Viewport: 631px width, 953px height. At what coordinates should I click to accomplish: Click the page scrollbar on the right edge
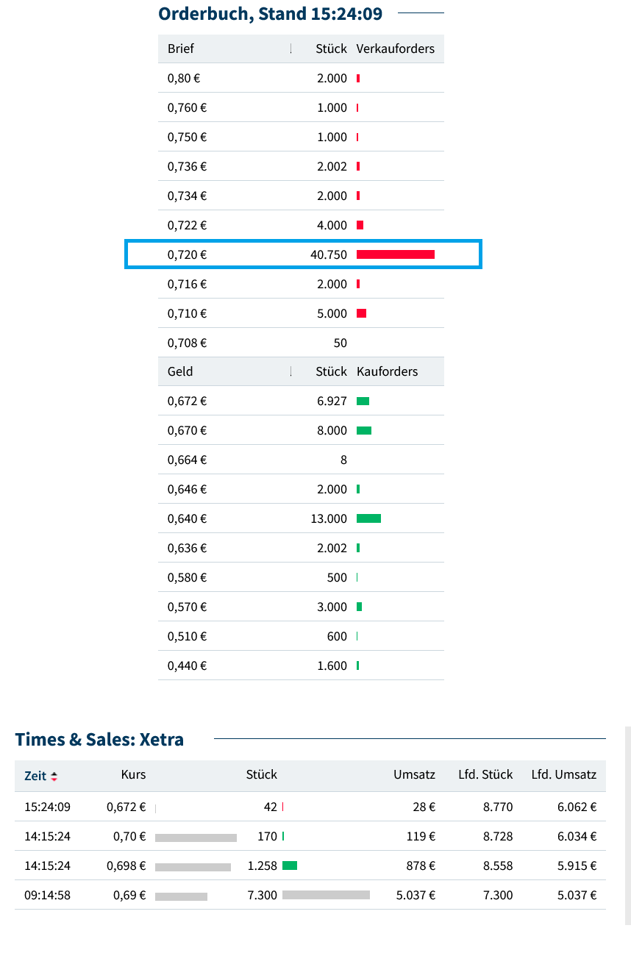[627, 824]
